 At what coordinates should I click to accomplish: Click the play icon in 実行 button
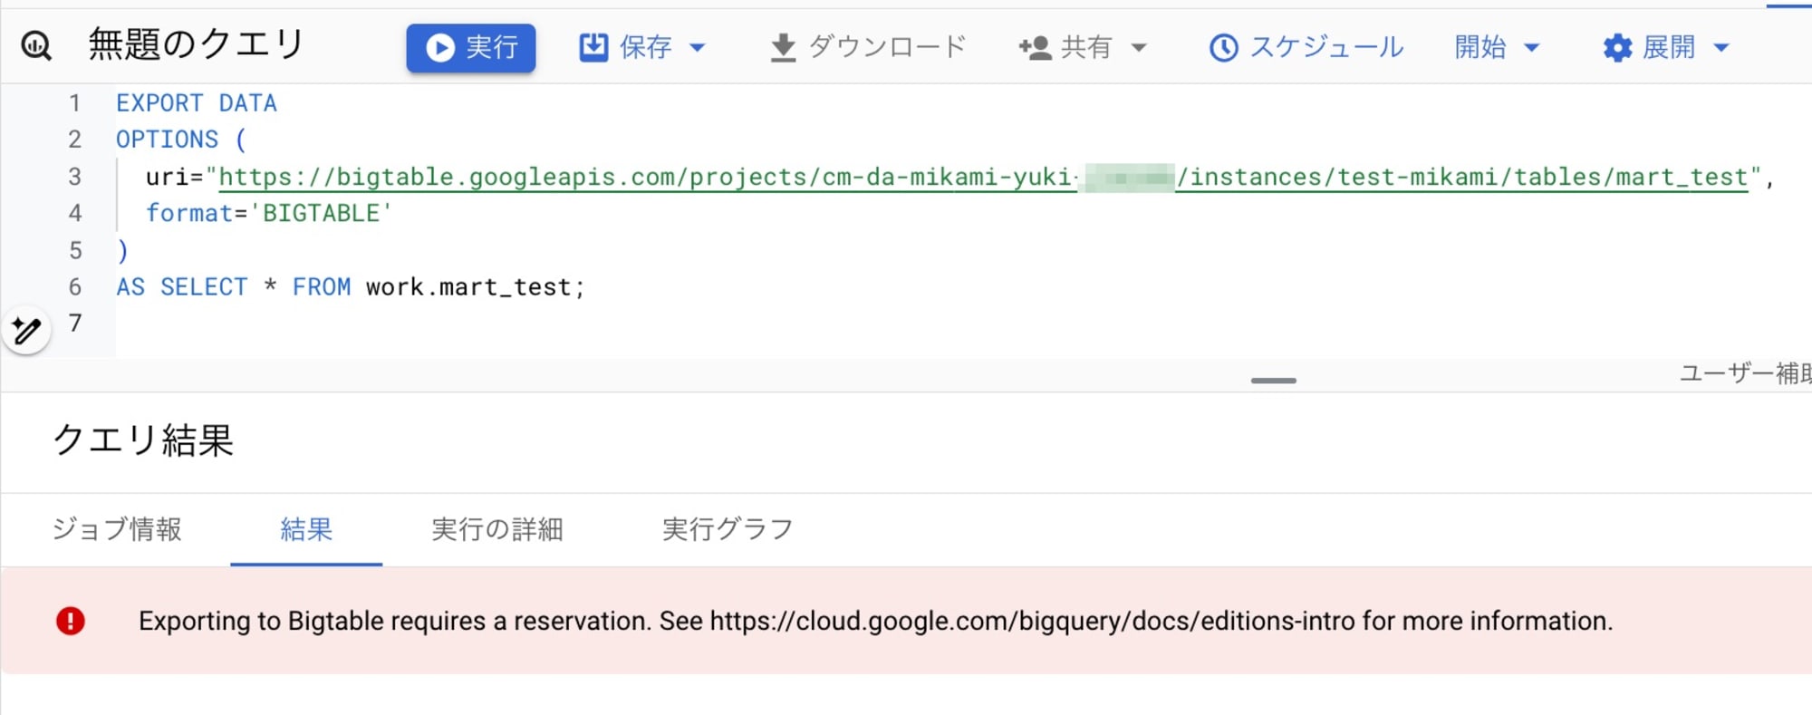440,47
